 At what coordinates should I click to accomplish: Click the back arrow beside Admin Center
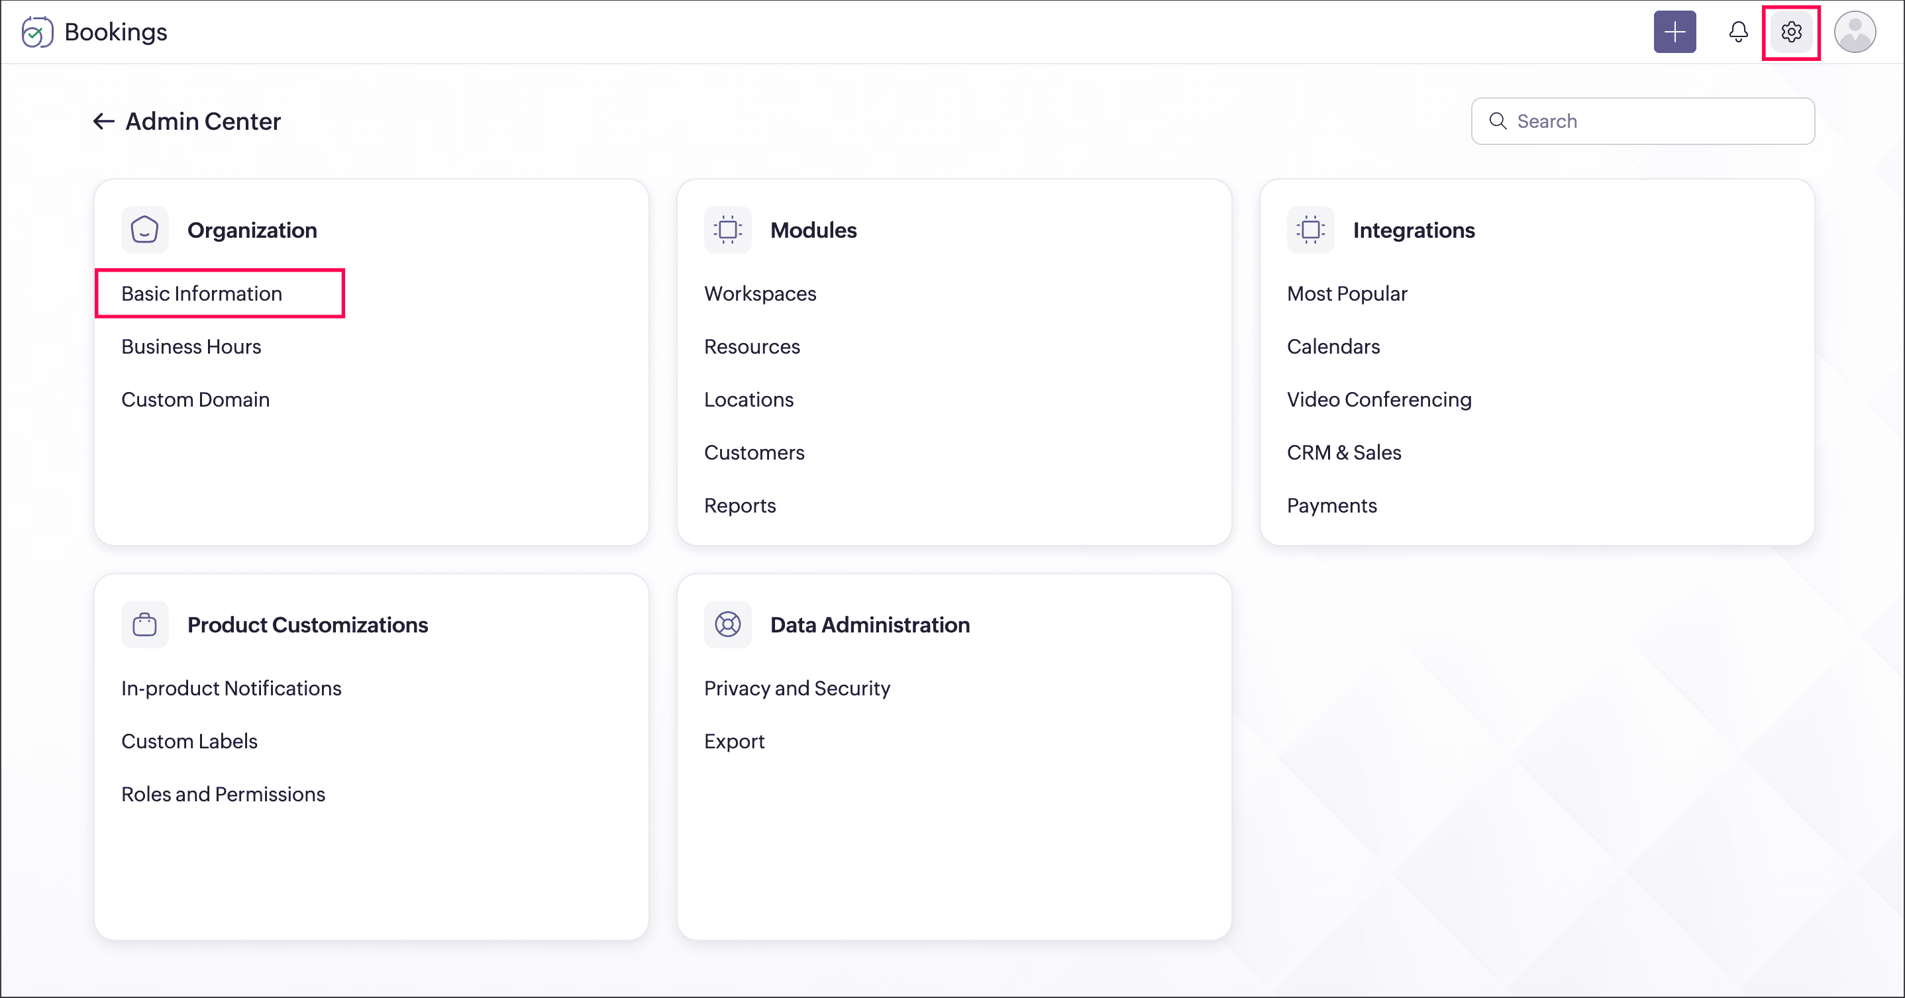[x=103, y=121]
